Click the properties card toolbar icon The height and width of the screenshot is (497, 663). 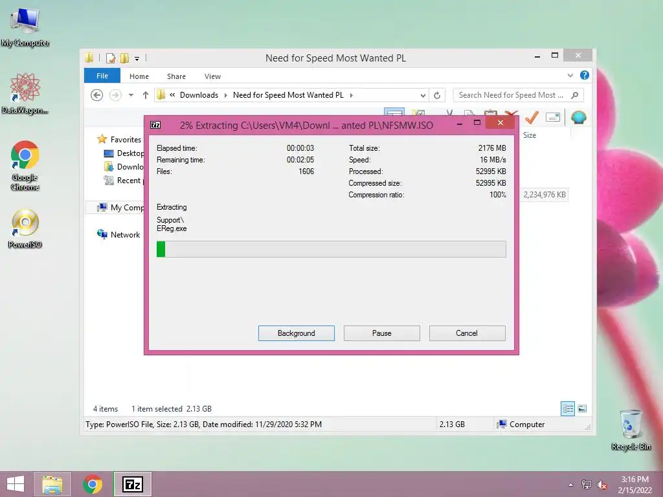tap(553, 117)
